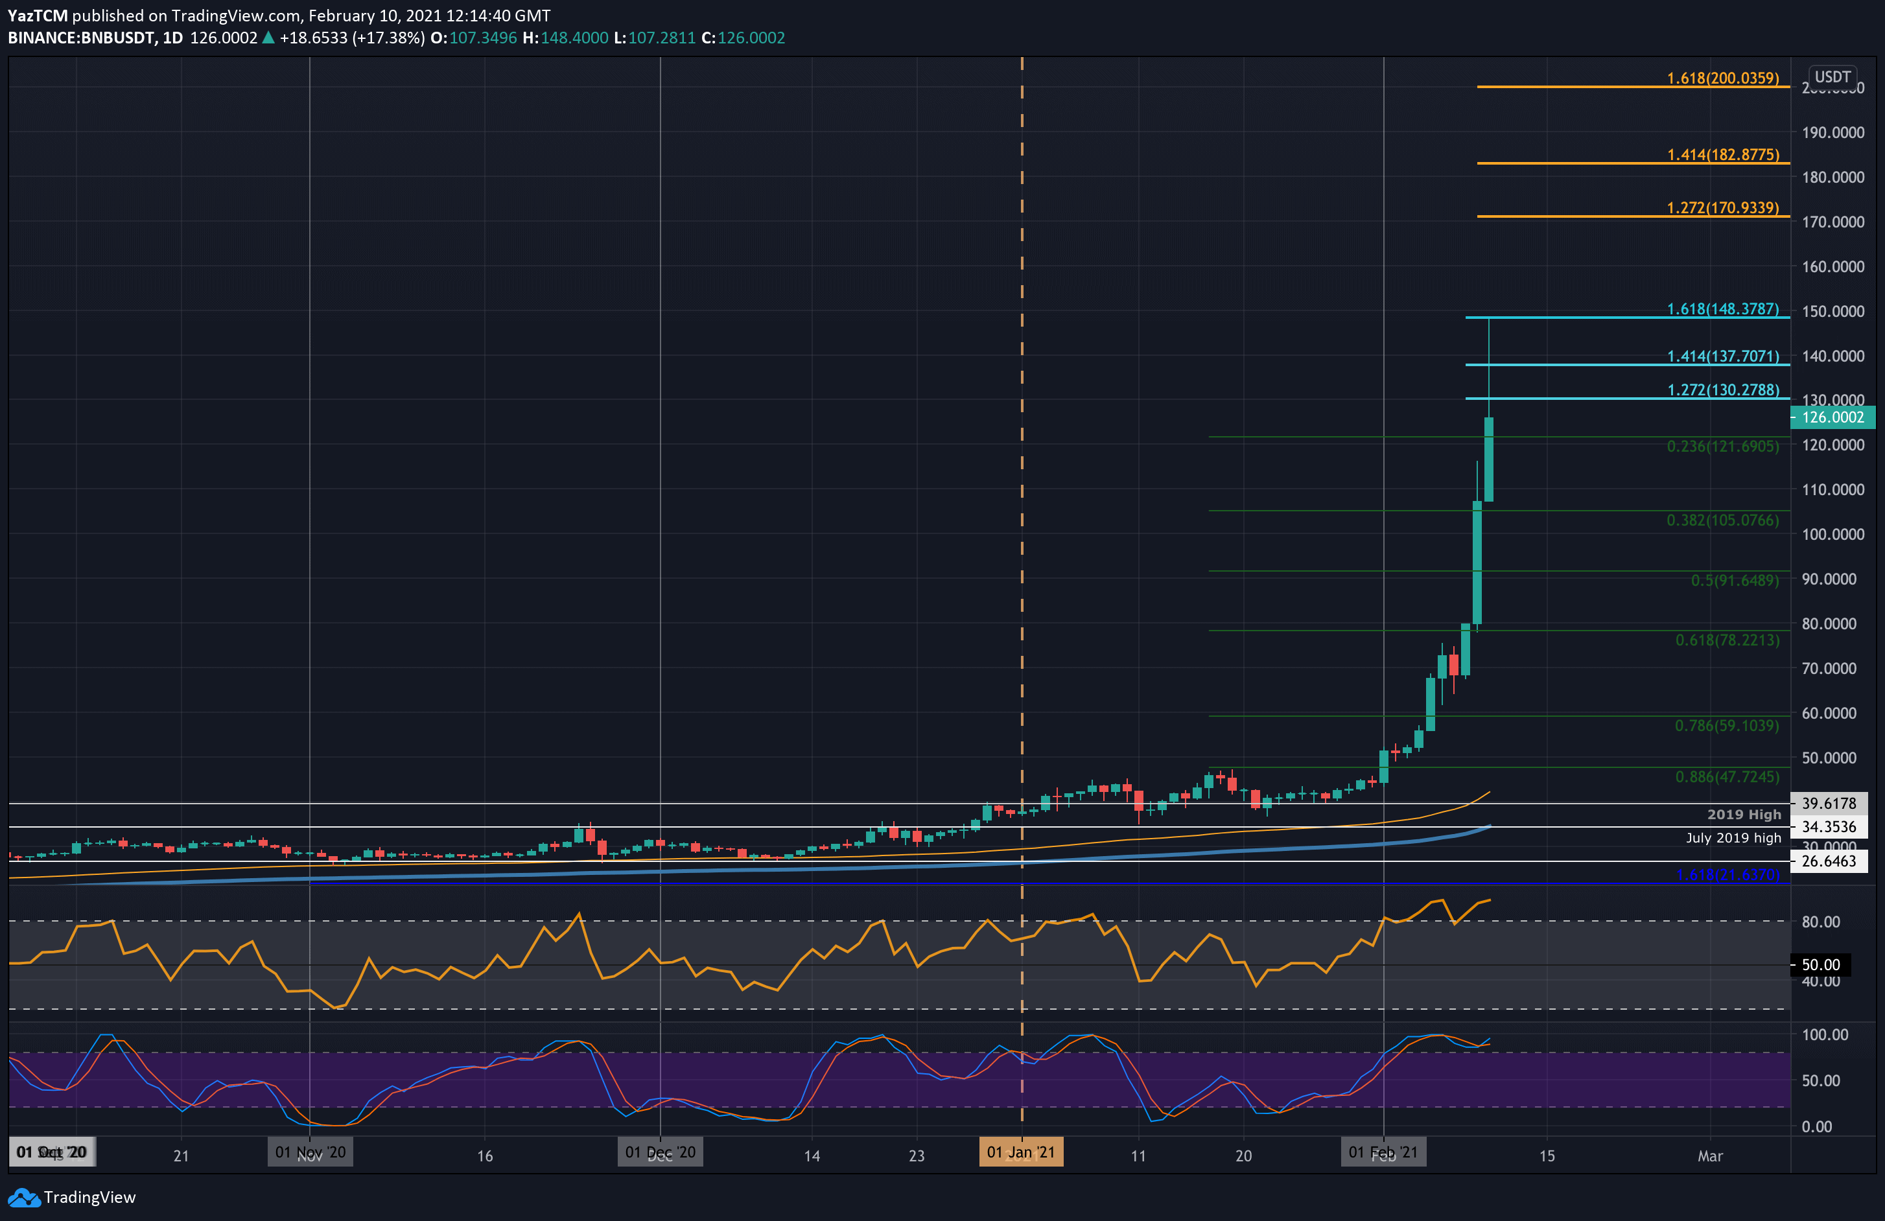
Task: Click the 0.786(59.1039) retracement label
Action: pyautogui.click(x=1727, y=725)
